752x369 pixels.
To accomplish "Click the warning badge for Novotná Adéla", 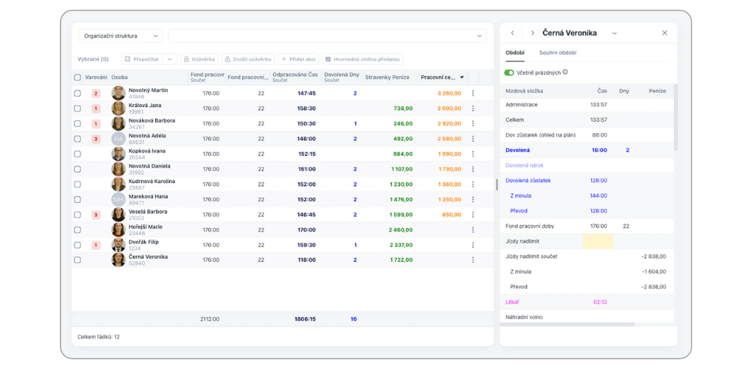I will [96, 139].
